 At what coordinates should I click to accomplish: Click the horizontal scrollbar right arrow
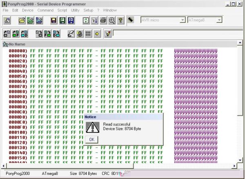[235, 166]
